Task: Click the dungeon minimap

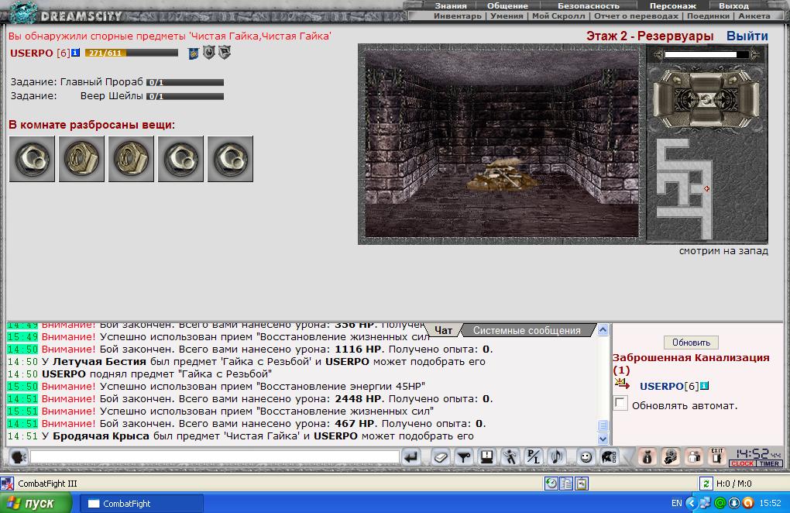Action: tap(707, 188)
